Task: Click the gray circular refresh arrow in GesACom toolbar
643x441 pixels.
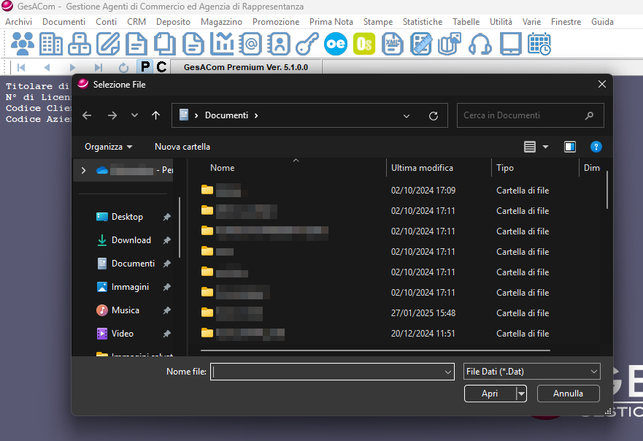Action: (123, 67)
